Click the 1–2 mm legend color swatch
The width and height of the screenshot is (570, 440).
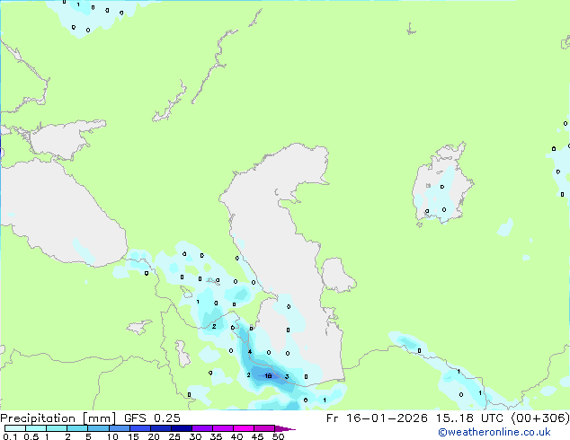point(57,428)
